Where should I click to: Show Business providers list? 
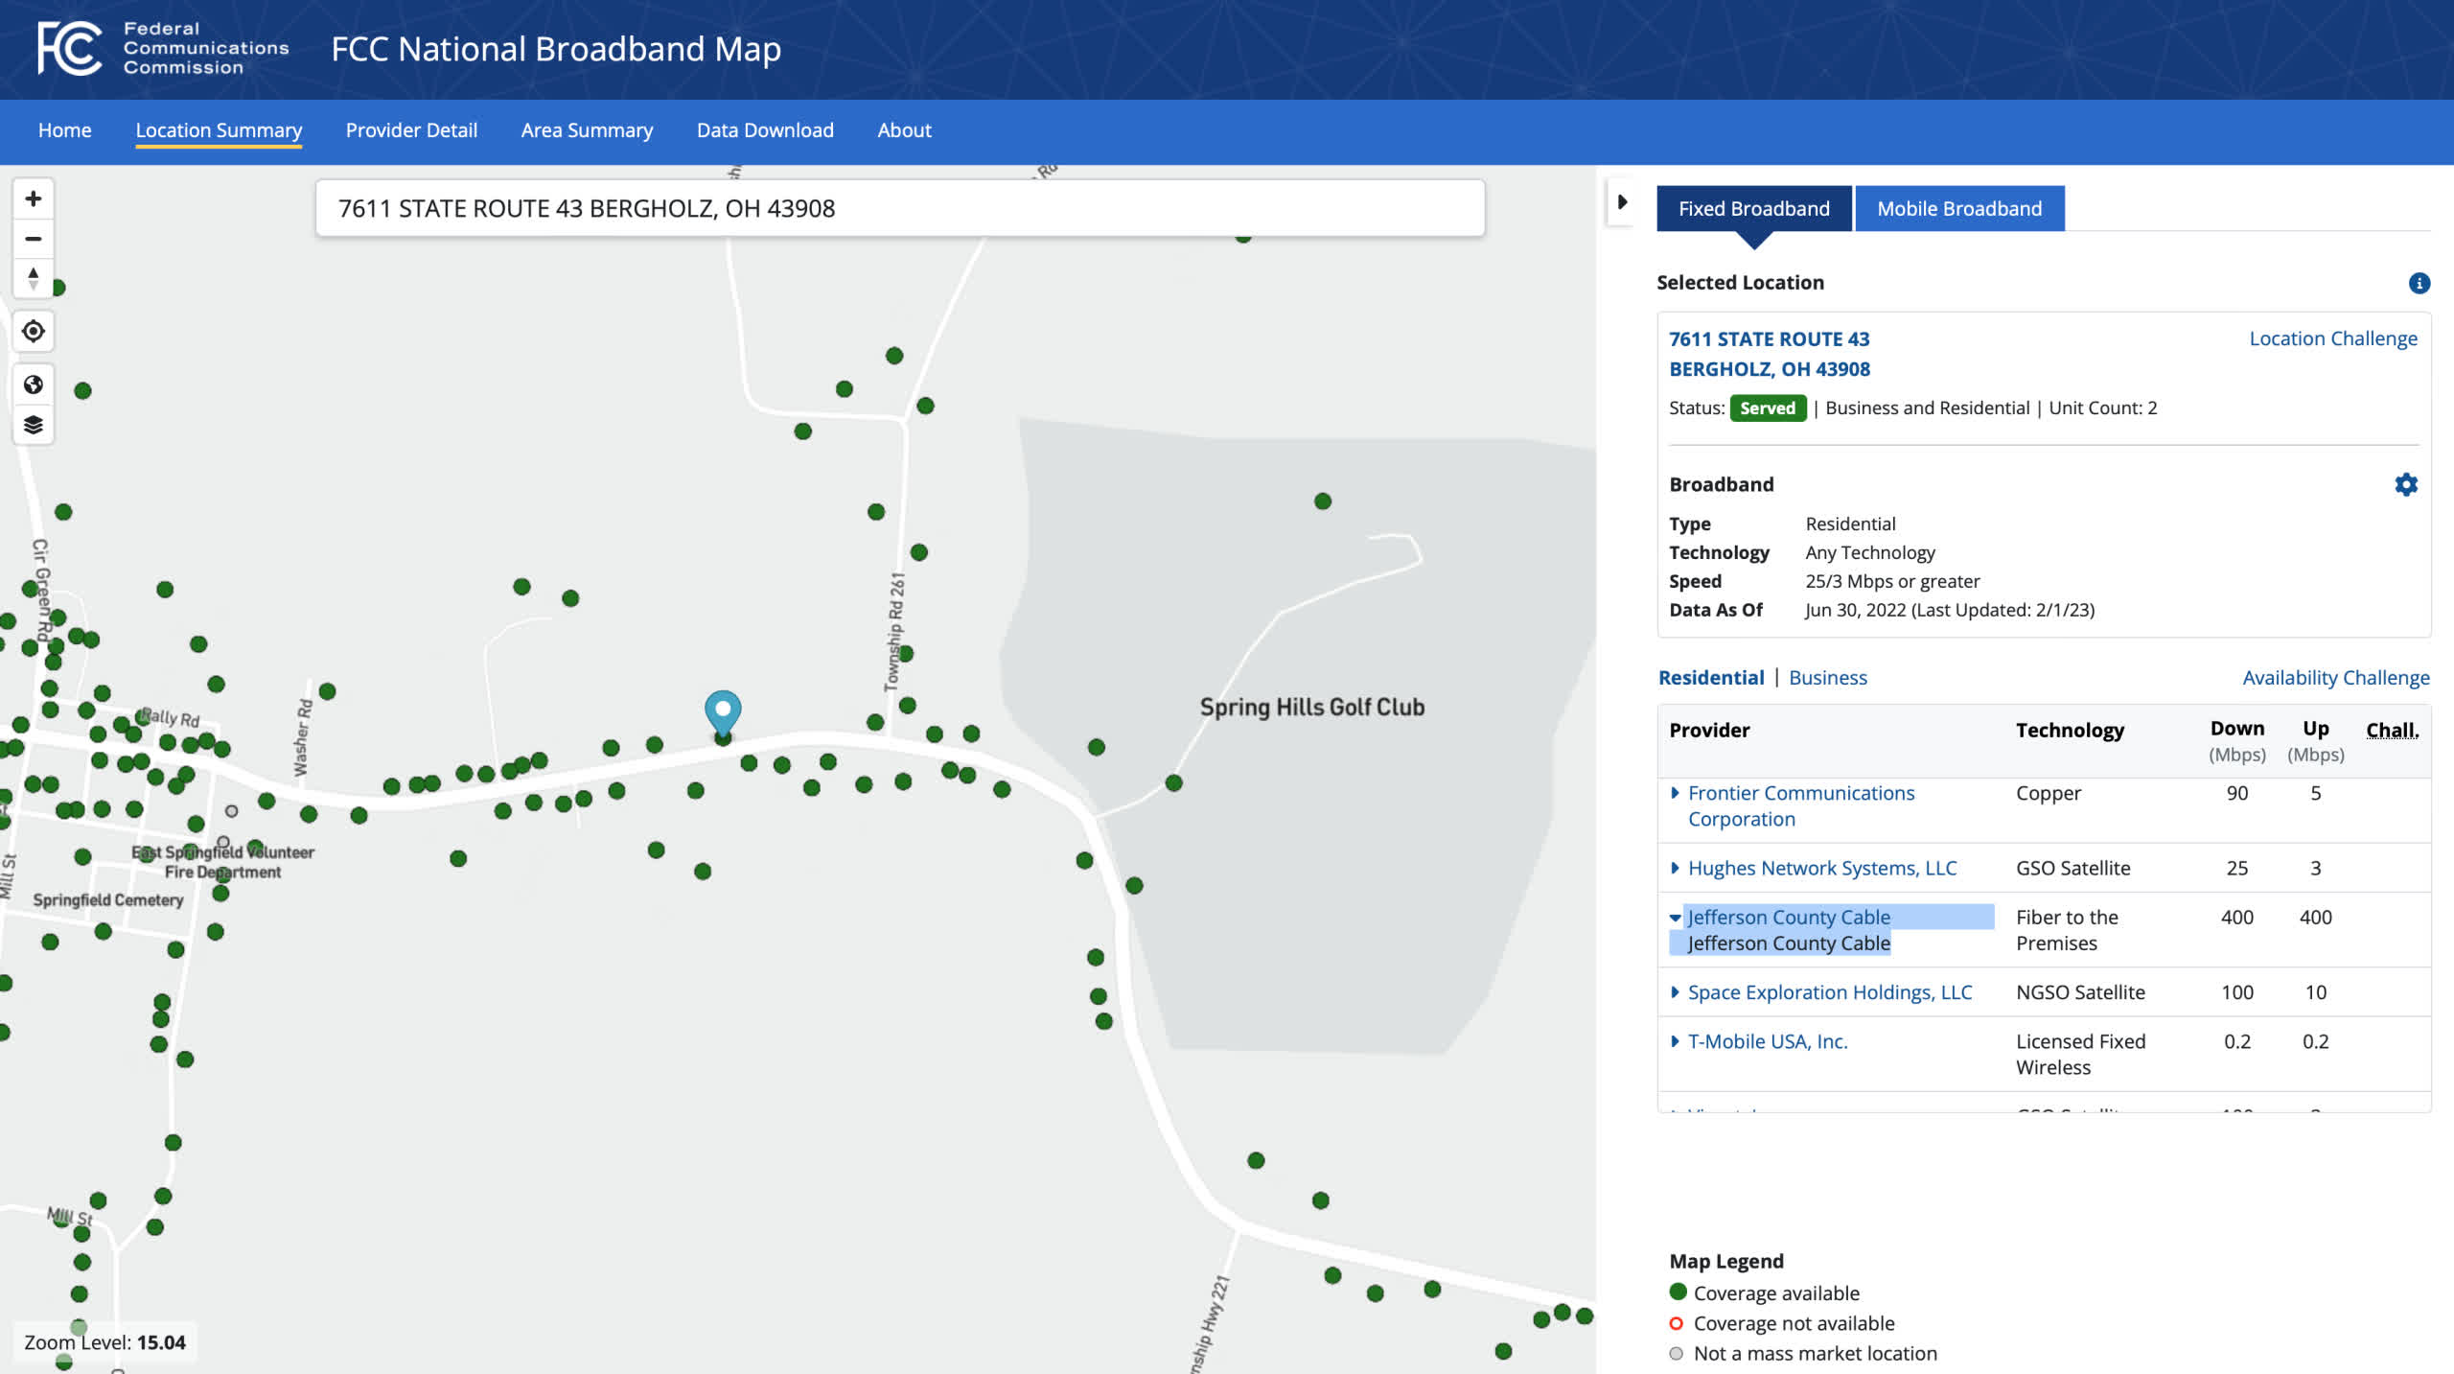point(1828,678)
